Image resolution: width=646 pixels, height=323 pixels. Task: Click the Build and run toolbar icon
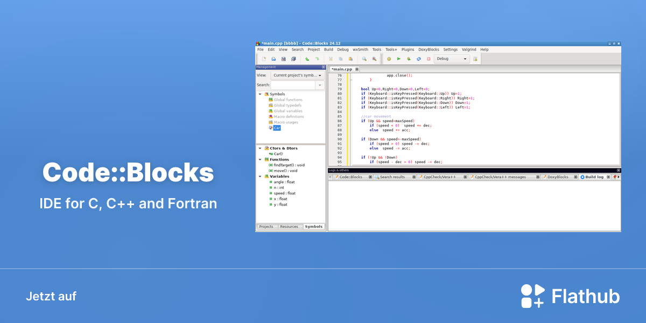(409, 59)
